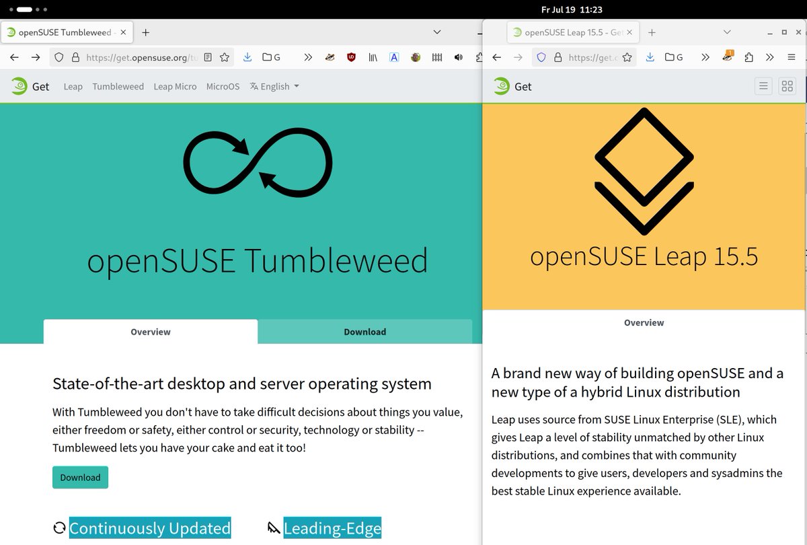Image resolution: width=807 pixels, height=545 pixels.
Task: Open Firefox hamburger menu in Leap window
Action: 792,57
